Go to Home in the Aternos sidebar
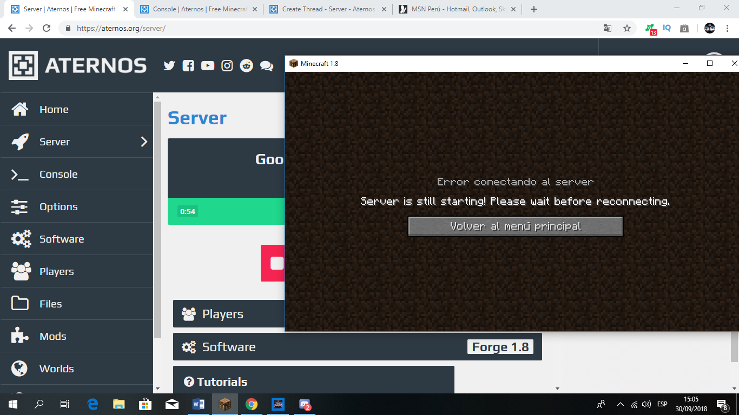The height and width of the screenshot is (415, 739). click(x=77, y=109)
